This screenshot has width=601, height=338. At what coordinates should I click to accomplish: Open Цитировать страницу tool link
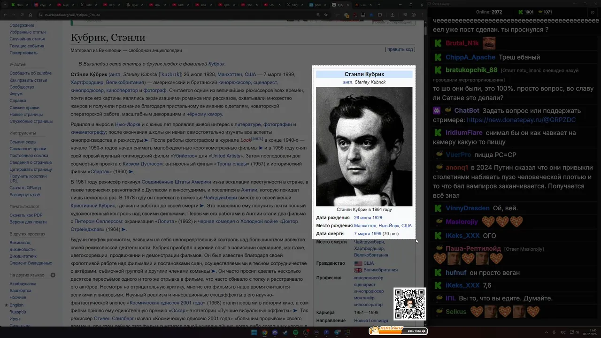click(31, 169)
